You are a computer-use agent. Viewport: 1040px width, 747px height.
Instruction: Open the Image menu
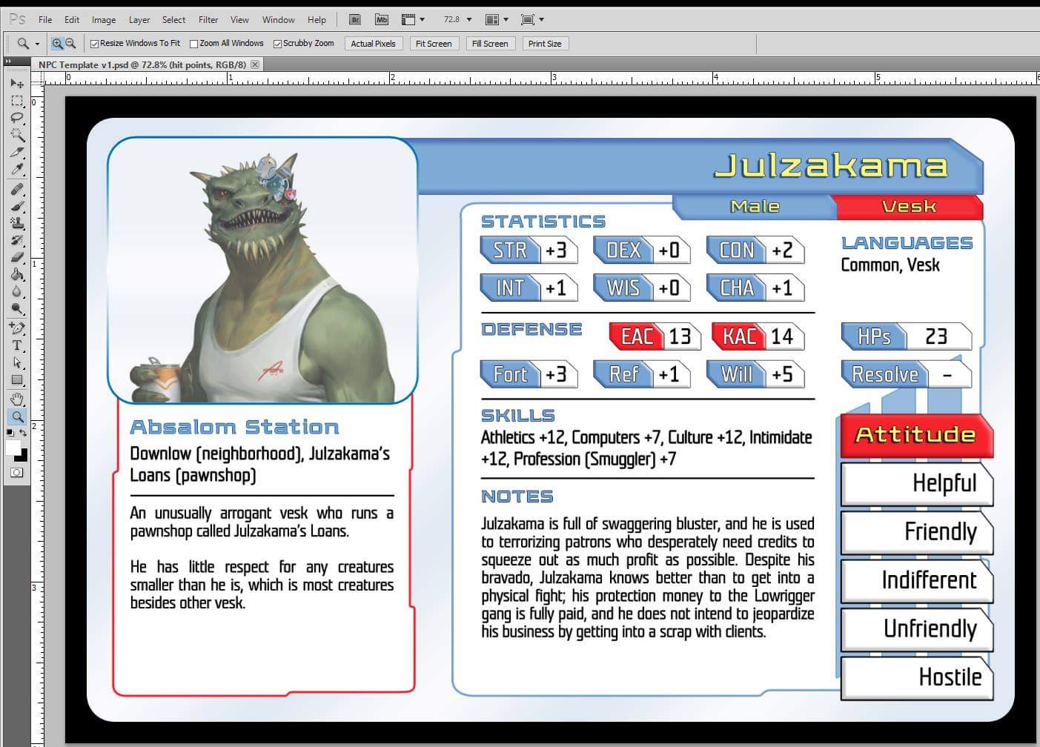[x=104, y=20]
